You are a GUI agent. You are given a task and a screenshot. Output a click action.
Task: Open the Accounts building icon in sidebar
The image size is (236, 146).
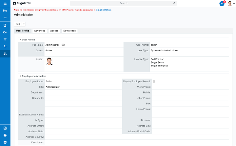(x=5, y=25)
